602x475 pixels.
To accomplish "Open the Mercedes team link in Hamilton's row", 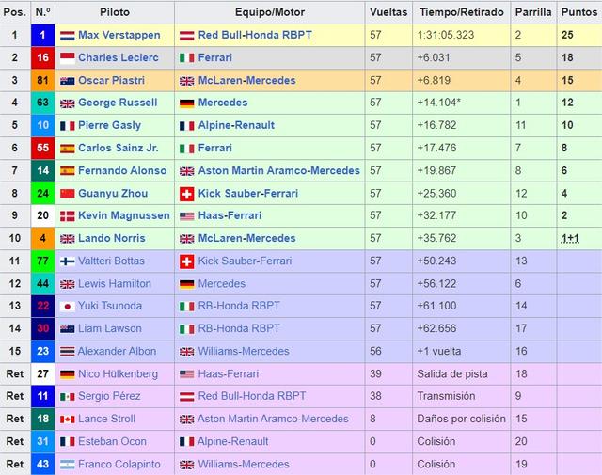I will pos(222,284).
